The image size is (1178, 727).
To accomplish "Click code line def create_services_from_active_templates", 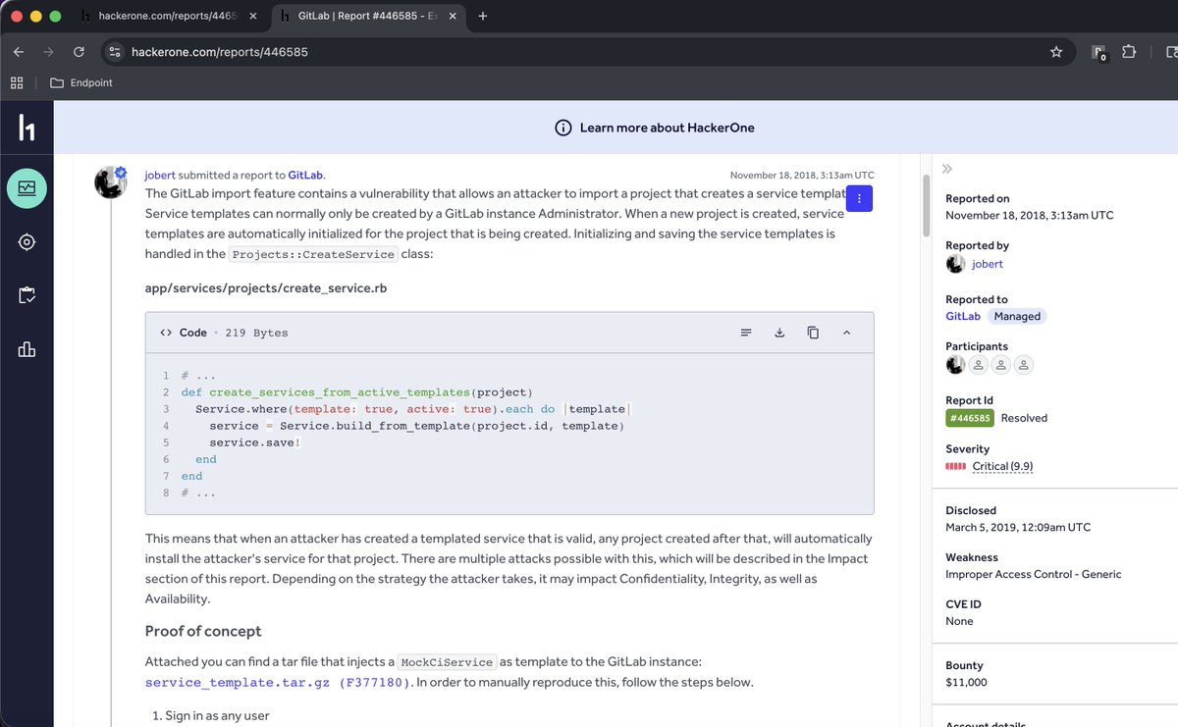I will click(356, 392).
